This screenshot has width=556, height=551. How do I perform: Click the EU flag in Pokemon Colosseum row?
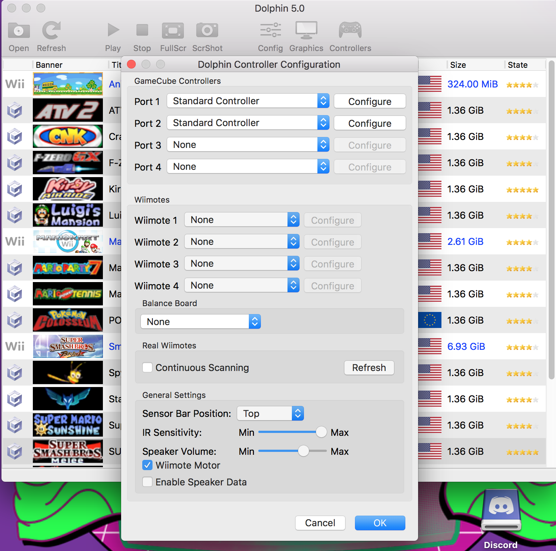point(430,320)
